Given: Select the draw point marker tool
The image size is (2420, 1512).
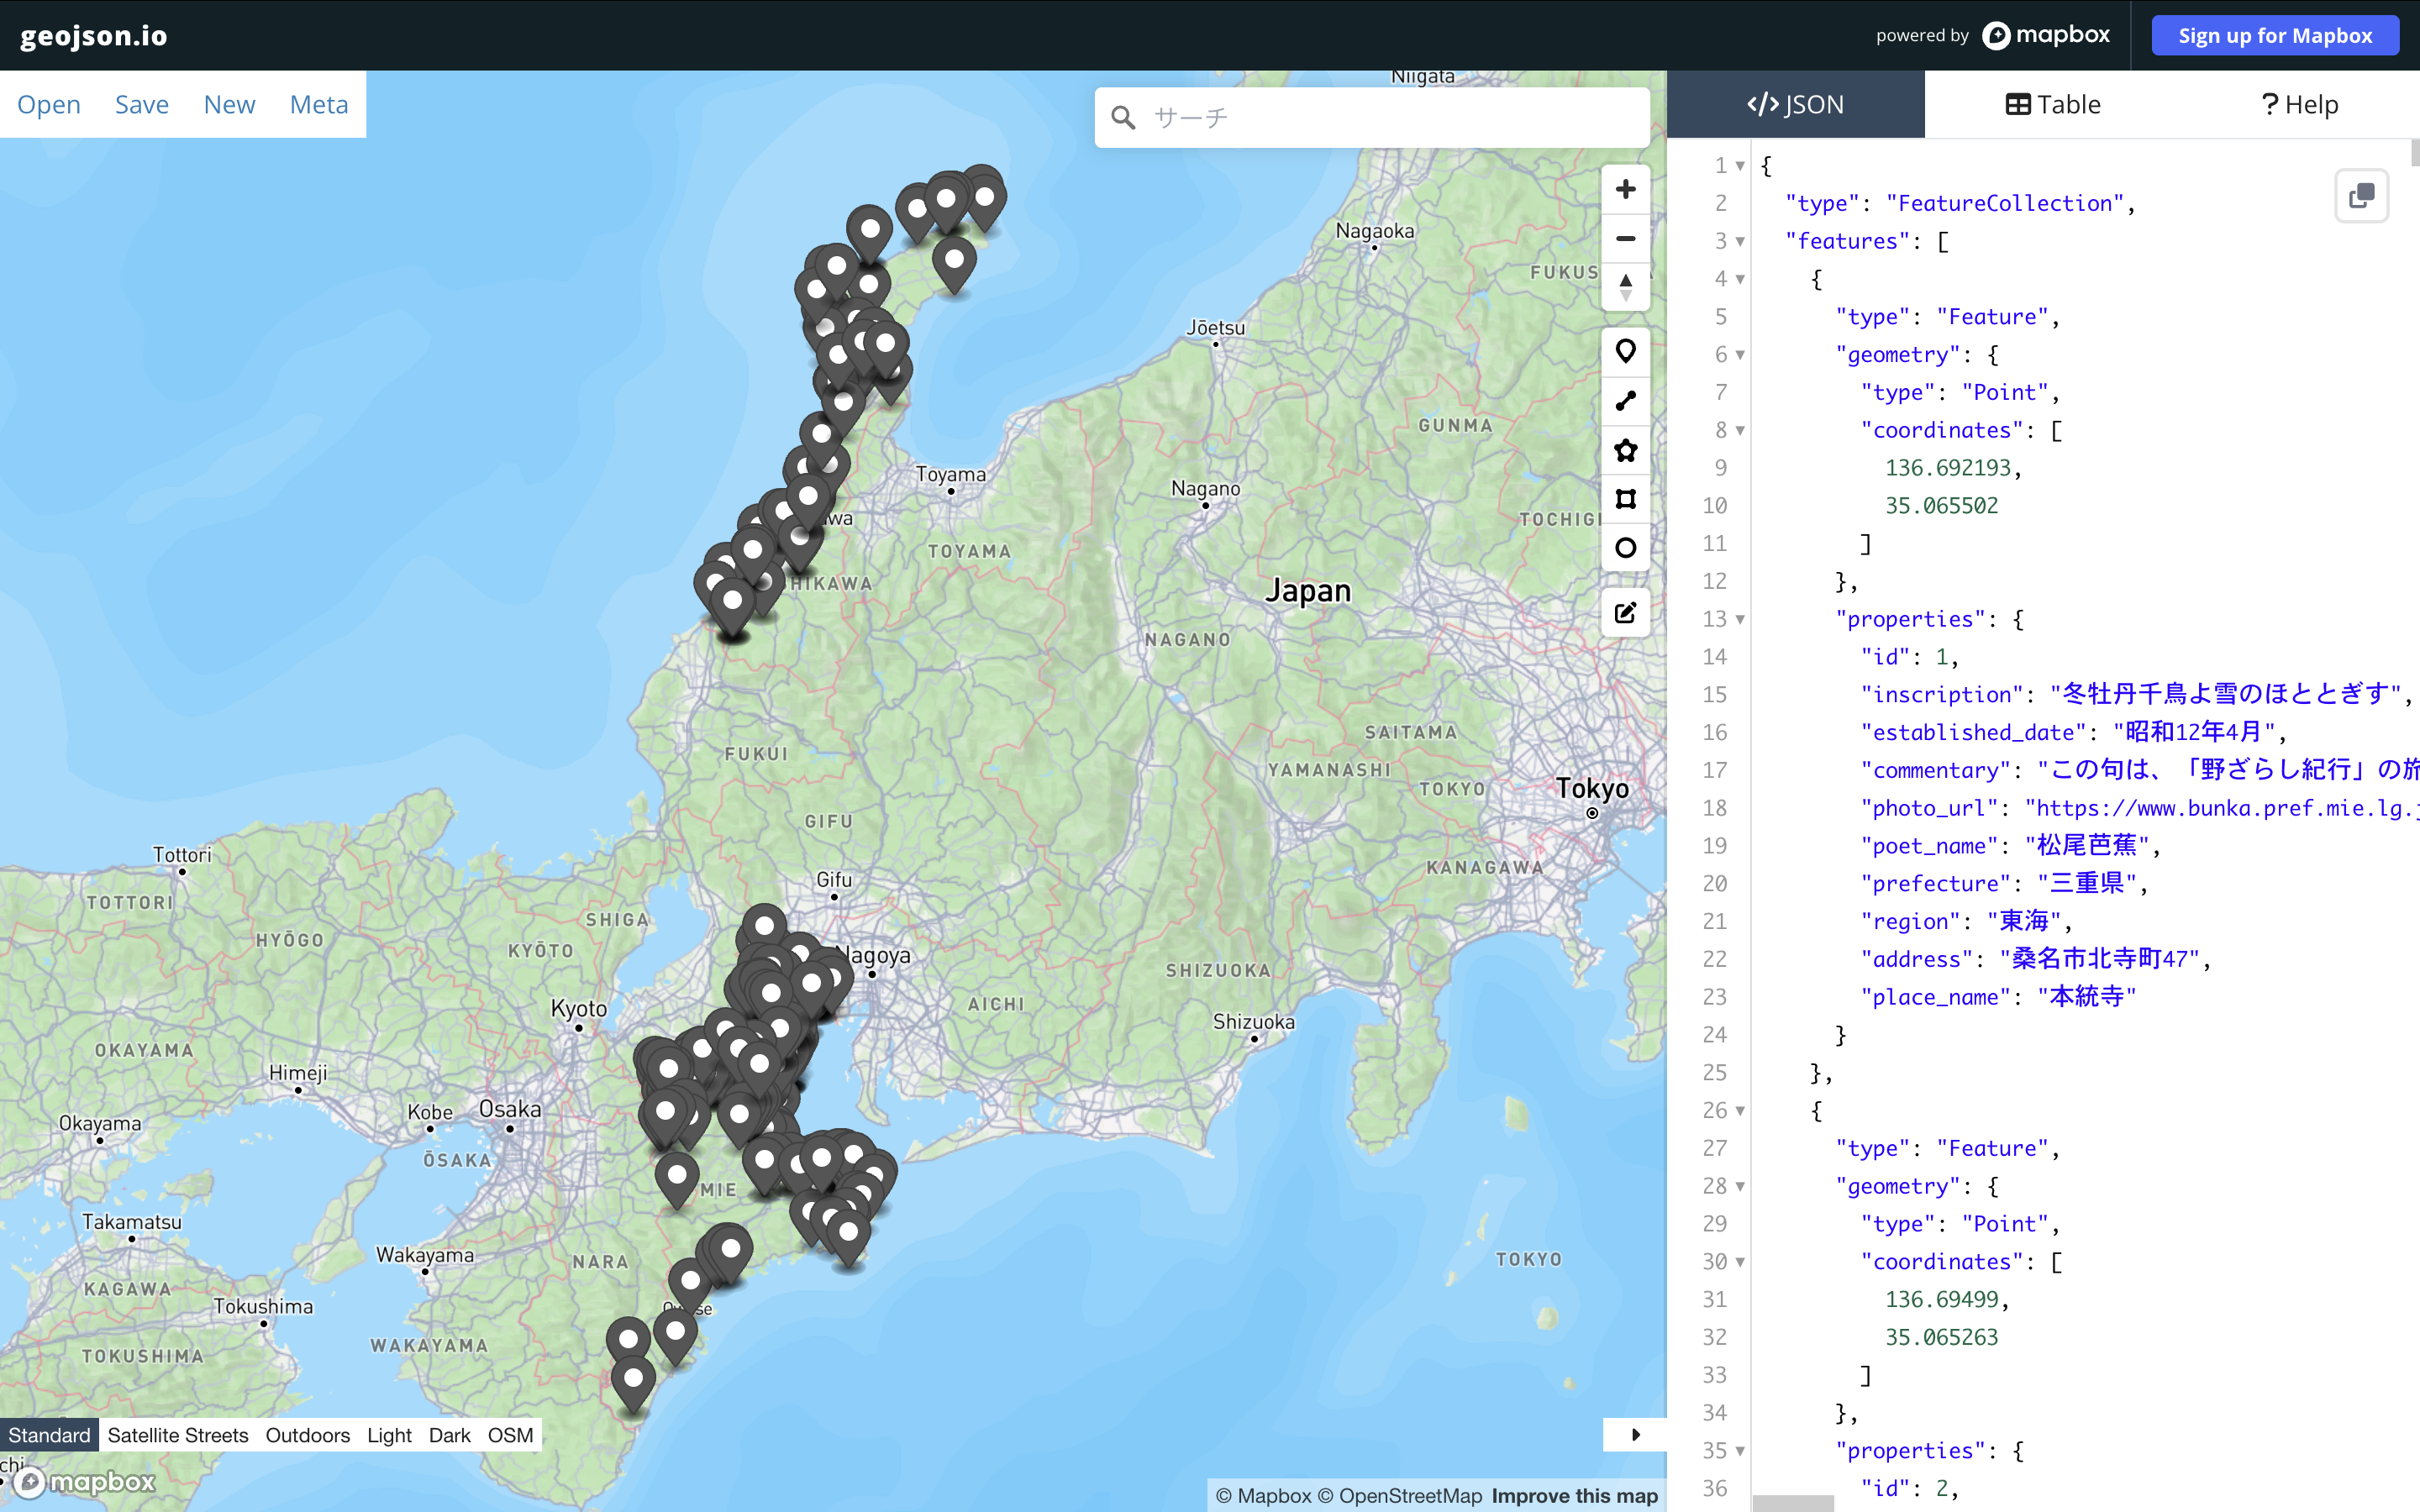Looking at the screenshot, I should (1625, 351).
